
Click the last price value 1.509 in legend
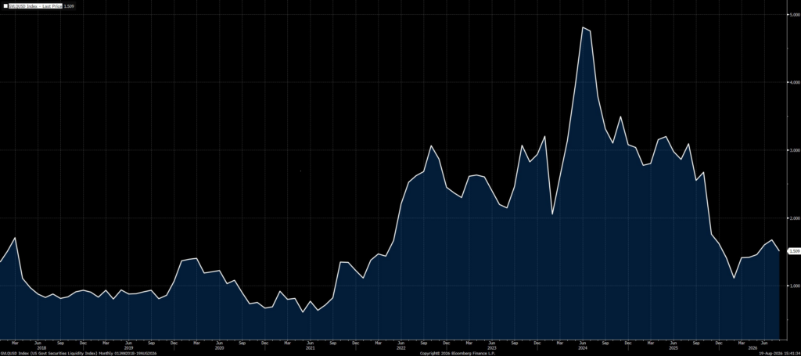(x=68, y=6)
